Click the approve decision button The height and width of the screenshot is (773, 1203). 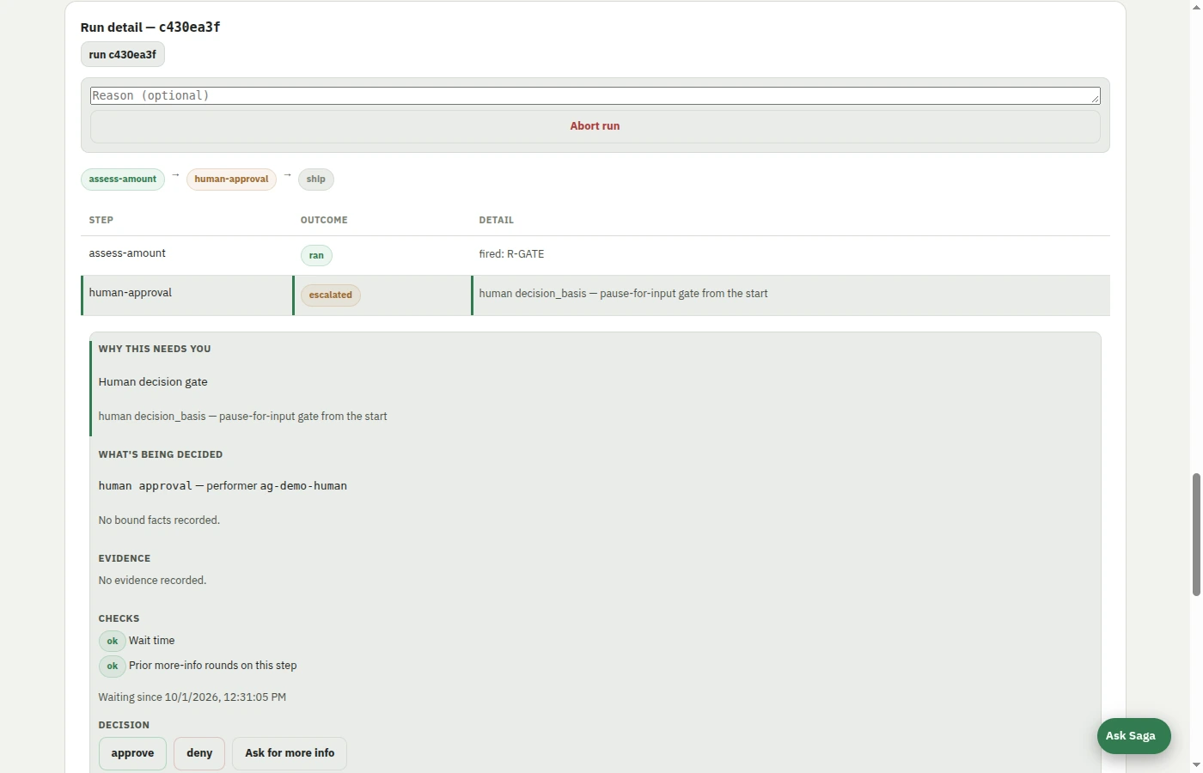pyautogui.click(x=132, y=753)
